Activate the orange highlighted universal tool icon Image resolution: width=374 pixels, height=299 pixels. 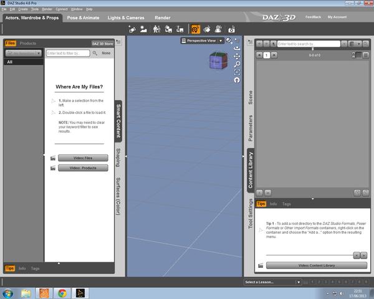coord(195,29)
